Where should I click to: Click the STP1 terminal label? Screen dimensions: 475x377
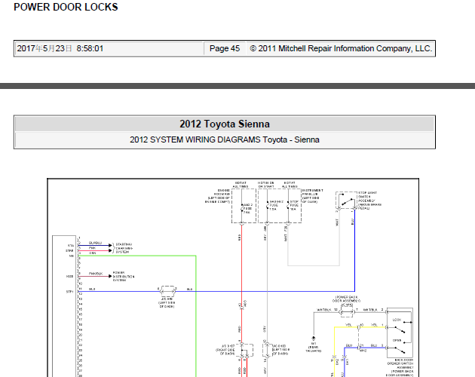[69, 292]
